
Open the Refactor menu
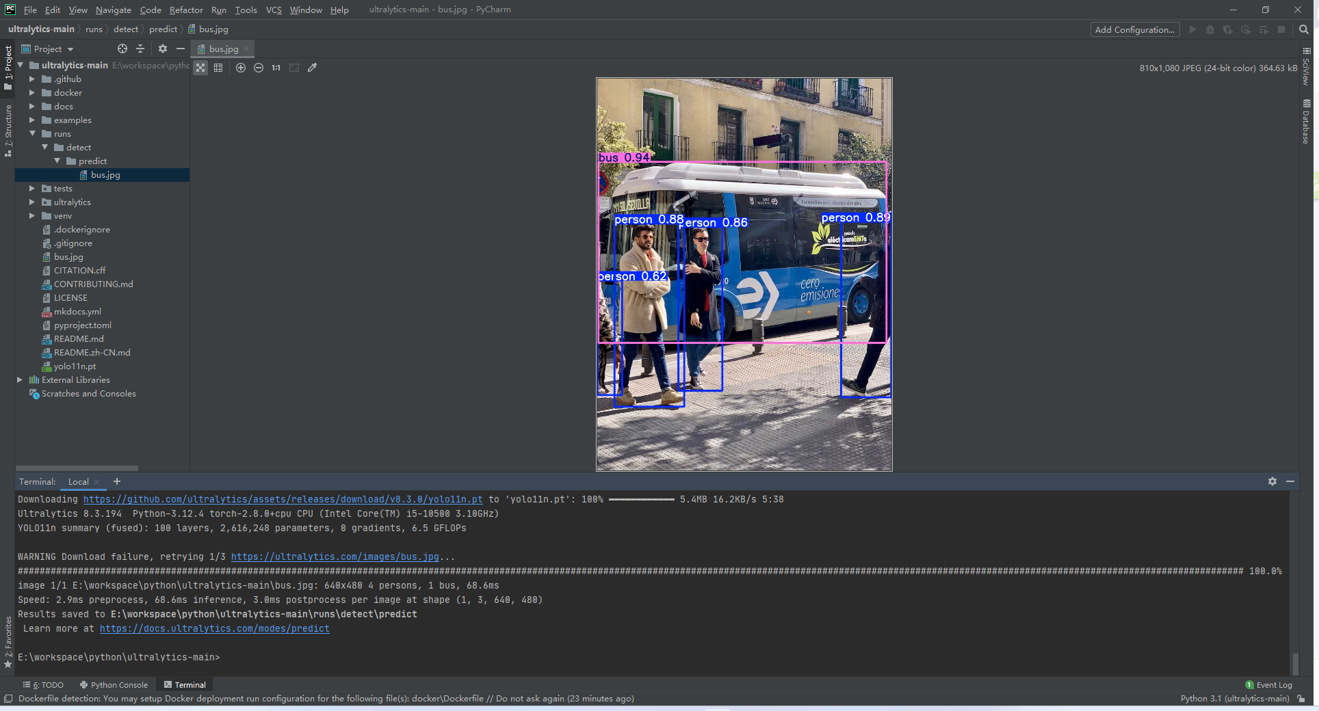click(x=185, y=10)
